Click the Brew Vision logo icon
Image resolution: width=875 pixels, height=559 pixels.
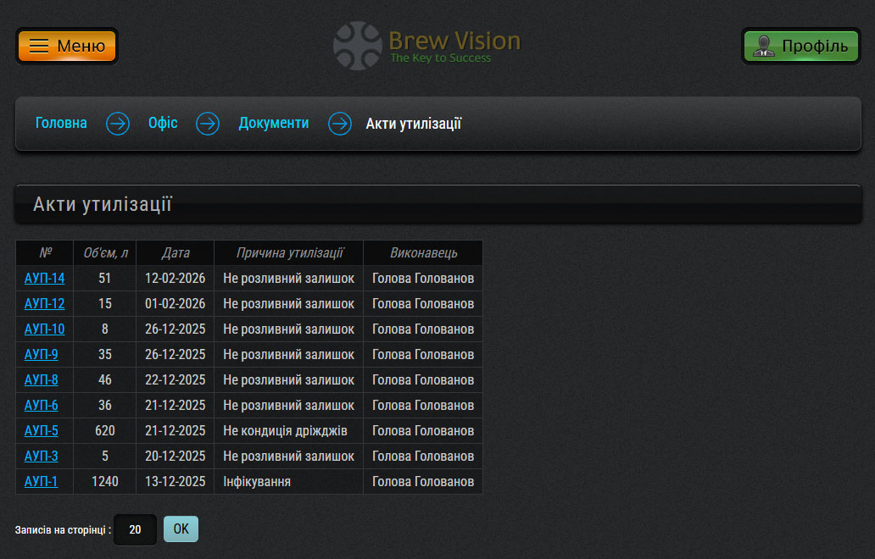tap(358, 46)
